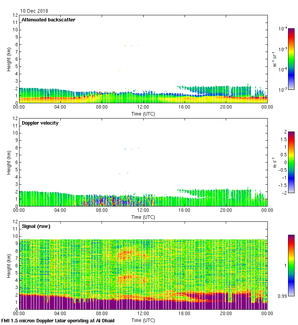Click the FMI Doppler Lidar footer caption
Screen dimensions: 298x325
coord(58,321)
